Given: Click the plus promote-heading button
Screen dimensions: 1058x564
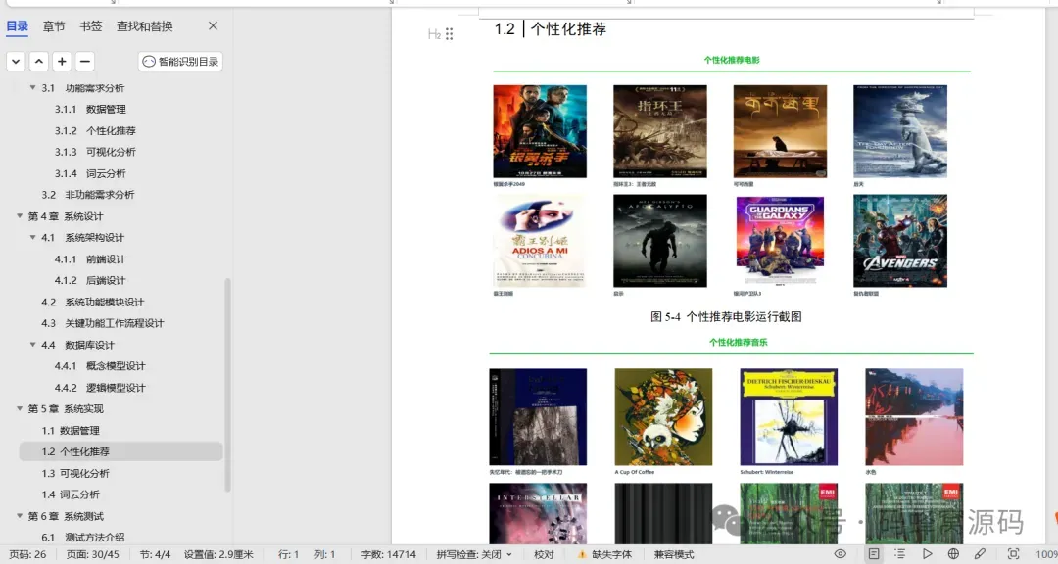Looking at the screenshot, I should pos(62,62).
